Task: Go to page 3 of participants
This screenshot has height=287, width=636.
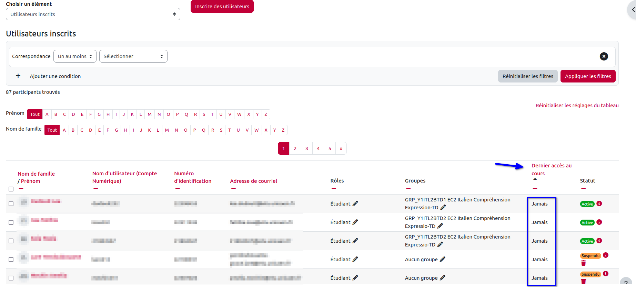Action: click(306, 148)
